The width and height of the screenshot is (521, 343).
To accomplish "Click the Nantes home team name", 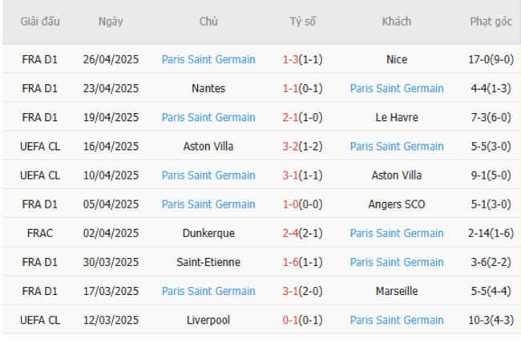I will pyautogui.click(x=208, y=88).
